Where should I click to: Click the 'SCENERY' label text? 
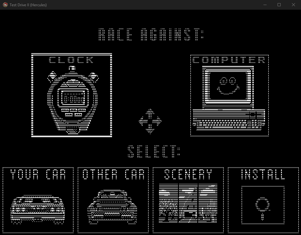pyautogui.click(x=188, y=174)
